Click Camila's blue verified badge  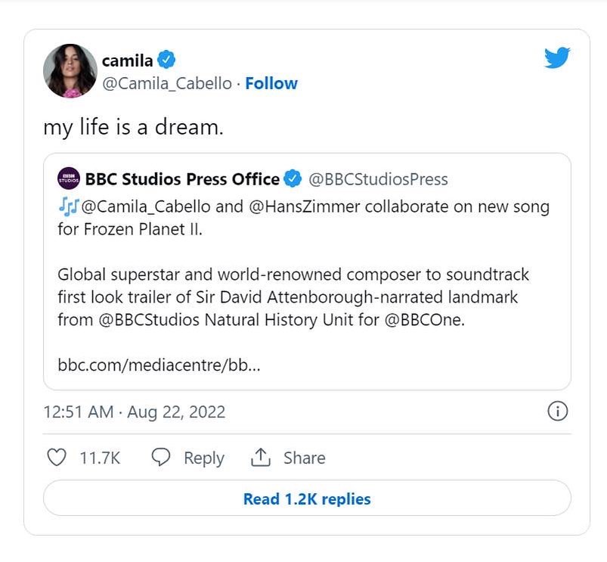click(x=166, y=60)
